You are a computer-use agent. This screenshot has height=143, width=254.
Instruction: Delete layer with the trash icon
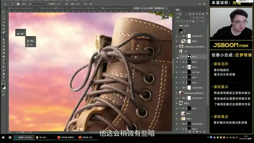204,132
